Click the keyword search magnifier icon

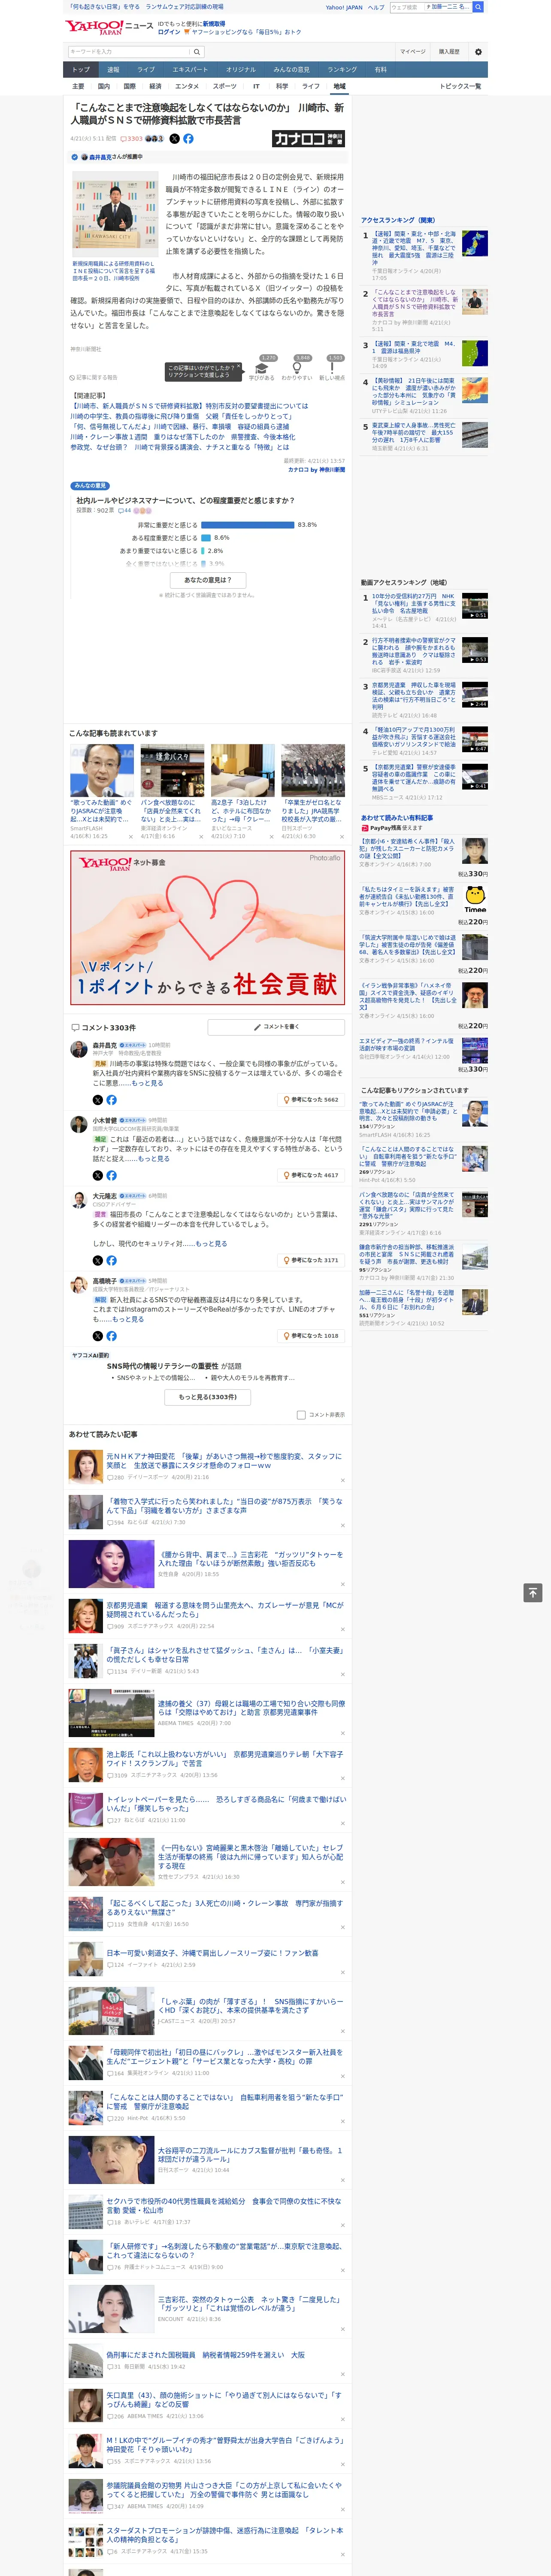point(197,52)
